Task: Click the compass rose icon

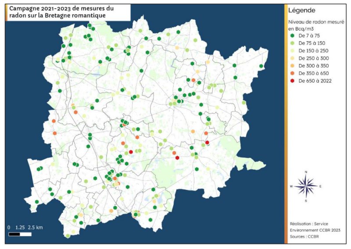Action: 306,186
